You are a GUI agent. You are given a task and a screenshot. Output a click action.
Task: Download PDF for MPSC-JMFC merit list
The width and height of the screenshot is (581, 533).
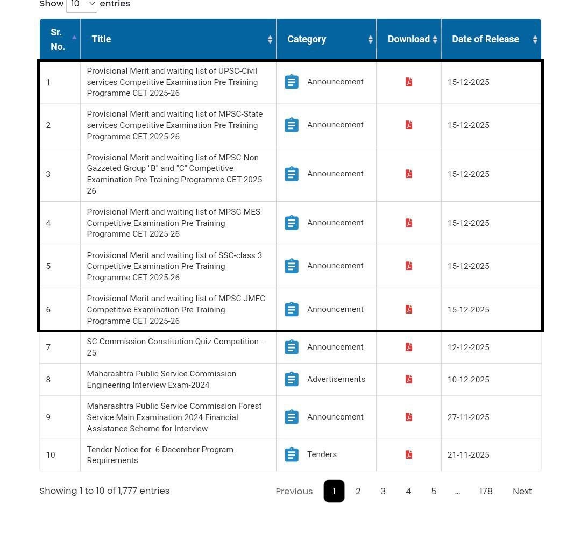409,309
